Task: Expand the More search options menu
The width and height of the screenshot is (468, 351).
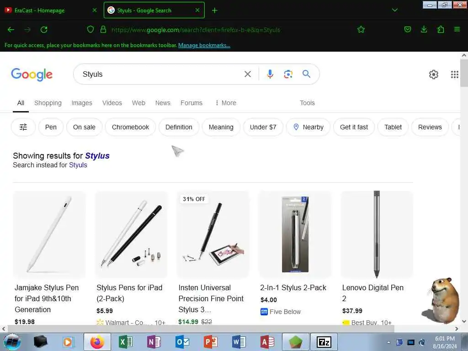Action: pos(226,103)
